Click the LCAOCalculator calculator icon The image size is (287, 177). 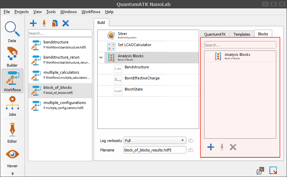111,46
